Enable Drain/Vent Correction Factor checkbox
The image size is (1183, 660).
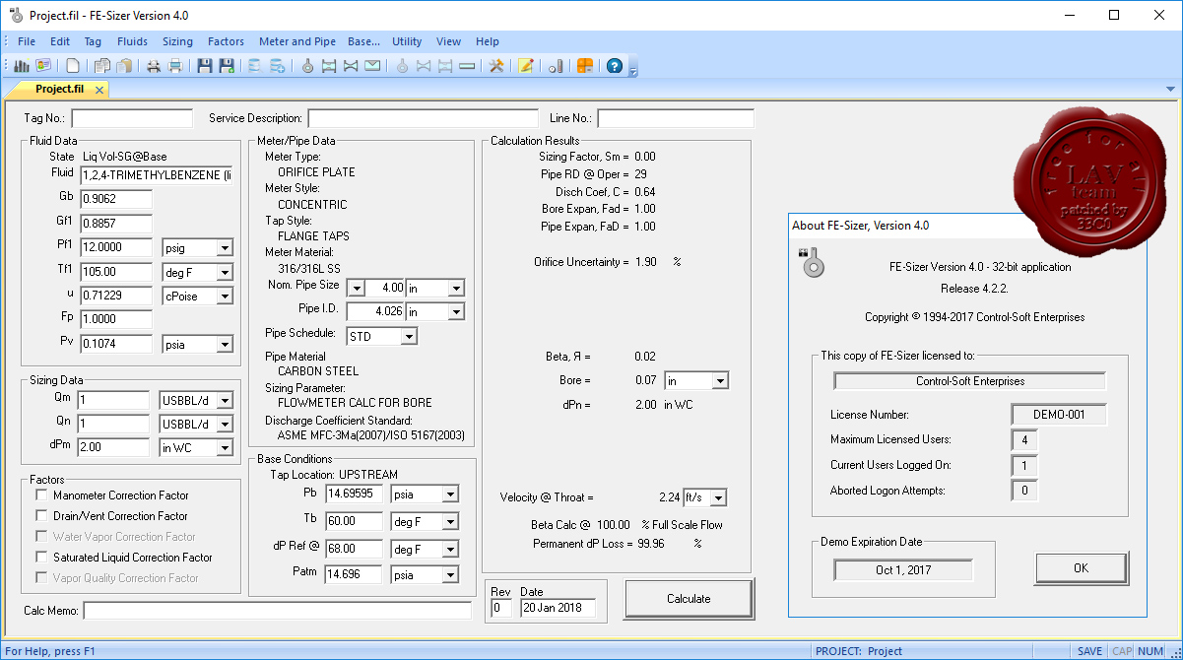(41, 515)
